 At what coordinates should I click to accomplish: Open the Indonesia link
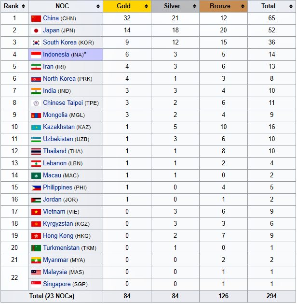56,55
